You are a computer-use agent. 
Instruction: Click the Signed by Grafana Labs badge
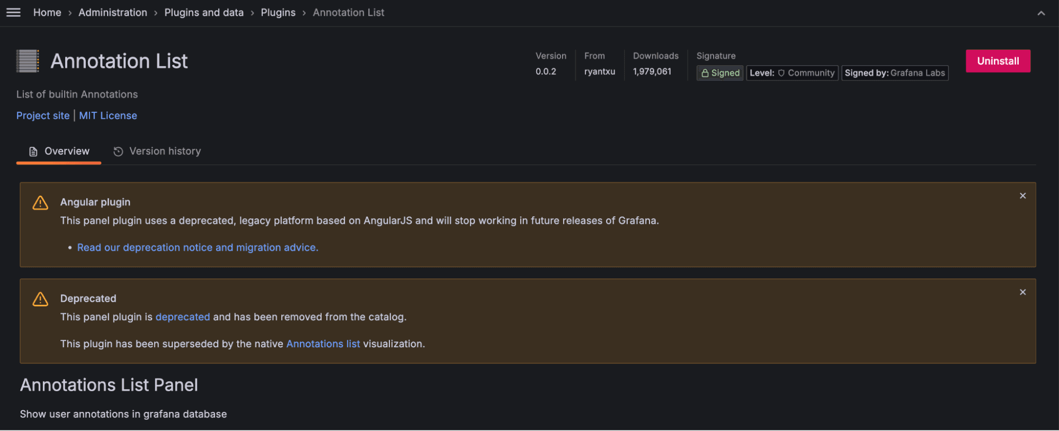(895, 73)
